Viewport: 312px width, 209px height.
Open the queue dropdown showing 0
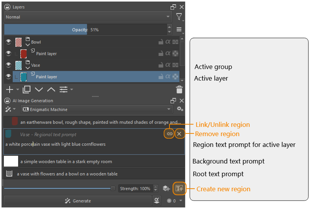tap(175, 201)
